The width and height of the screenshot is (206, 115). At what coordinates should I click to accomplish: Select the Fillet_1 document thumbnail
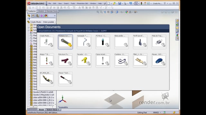point(140,60)
